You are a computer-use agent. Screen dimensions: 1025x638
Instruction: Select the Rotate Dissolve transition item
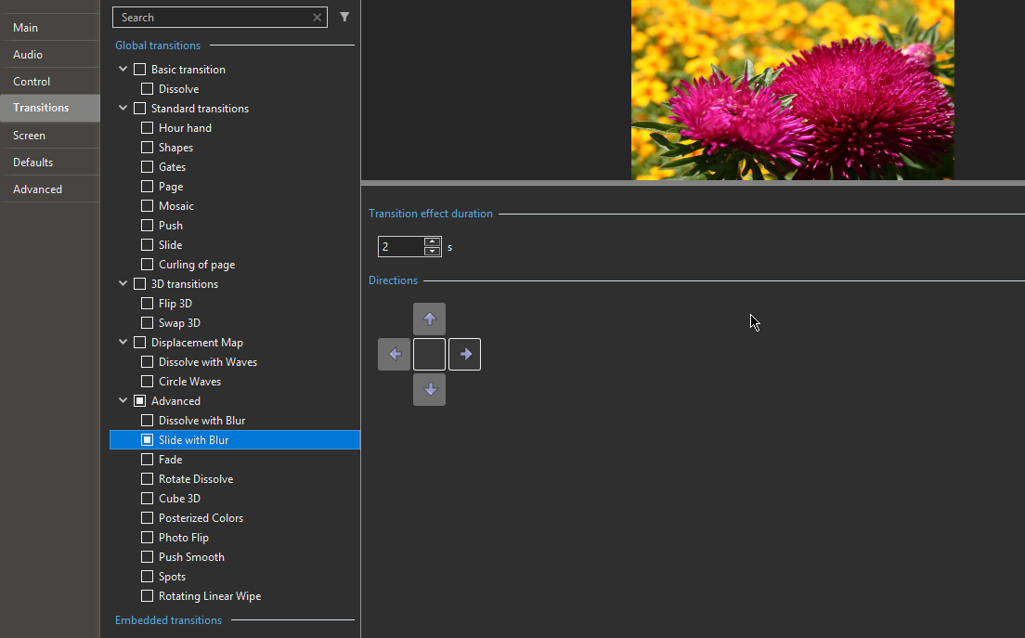click(x=196, y=479)
